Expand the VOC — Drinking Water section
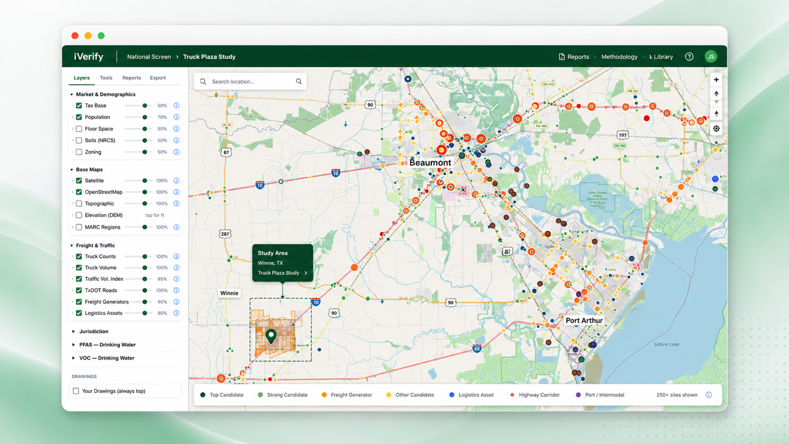 73,358
